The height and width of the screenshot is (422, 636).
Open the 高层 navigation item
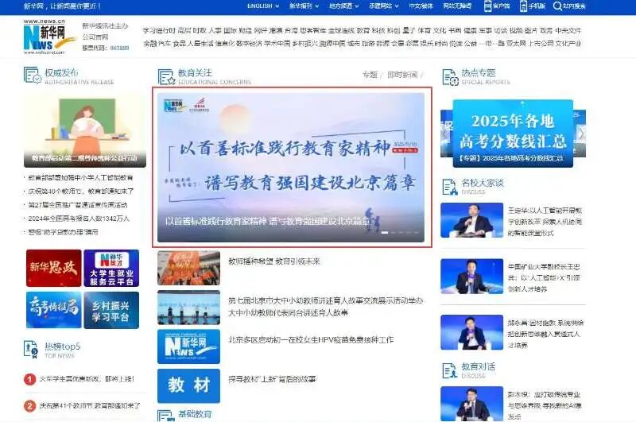click(184, 30)
